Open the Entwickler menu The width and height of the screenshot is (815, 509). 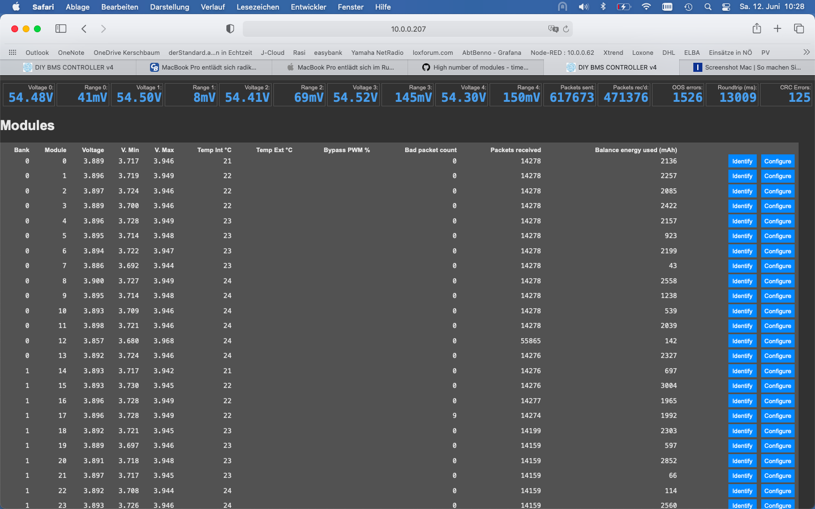(308, 7)
